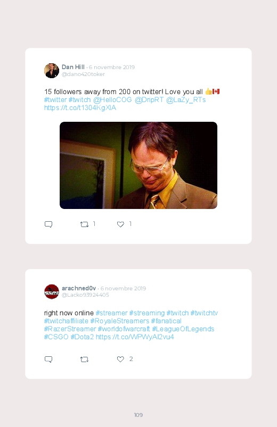Retweet arachned0v's tweet
The height and width of the screenshot is (427, 277).
84,359
